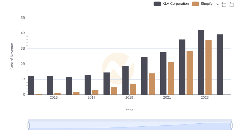Click the left handle of the range slider
The height and width of the screenshot is (137, 237).
coord(28,125)
